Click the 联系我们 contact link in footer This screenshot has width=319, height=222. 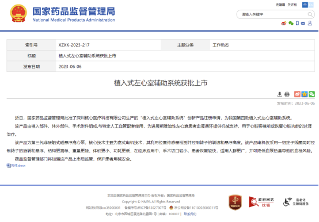coord(190,214)
